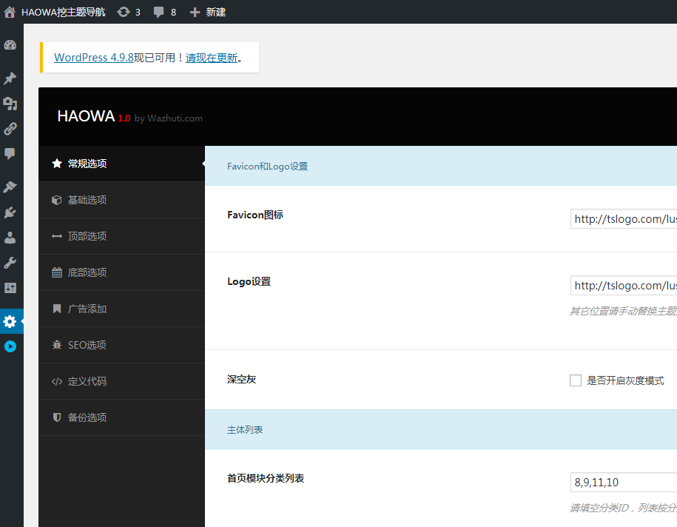
Task: Select the Posts pin icon in sidebar
Action: pyautogui.click(x=10, y=78)
